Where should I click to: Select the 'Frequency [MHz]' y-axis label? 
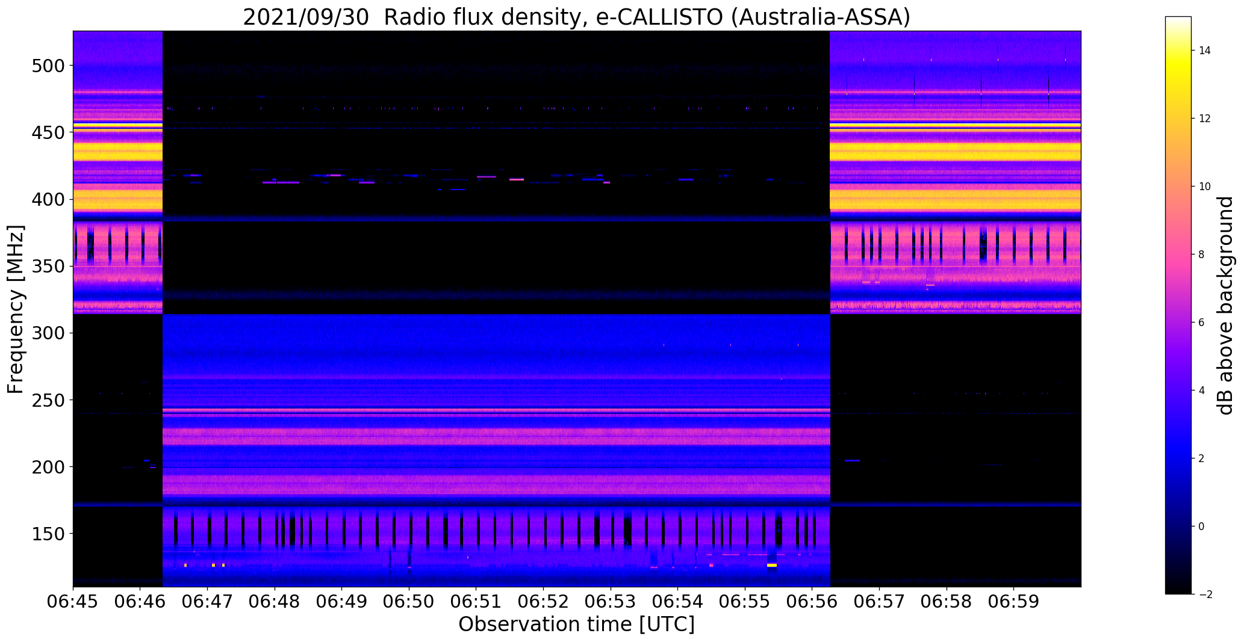pyautogui.click(x=16, y=309)
